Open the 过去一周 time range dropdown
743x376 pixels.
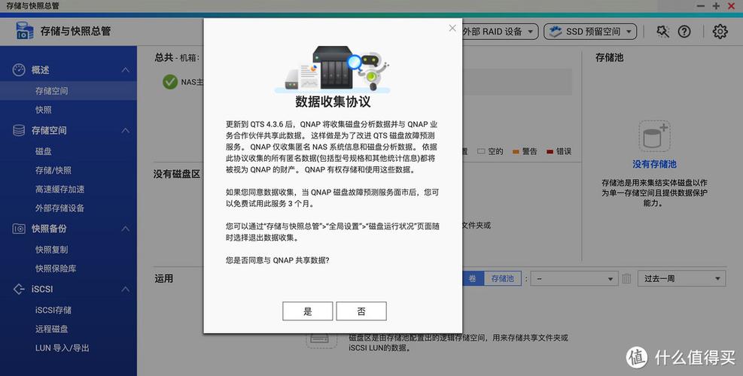point(681,278)
